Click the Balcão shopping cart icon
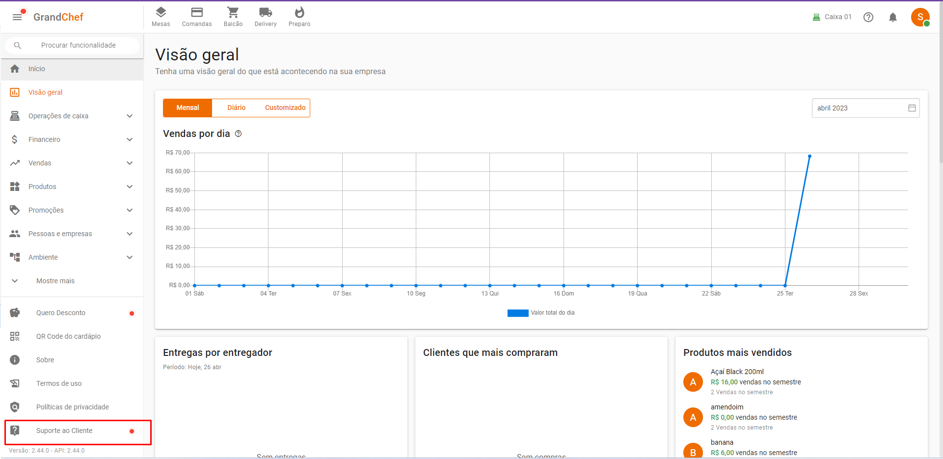The image size is (943, 459). pyautogui.click(x=233, y=13)
